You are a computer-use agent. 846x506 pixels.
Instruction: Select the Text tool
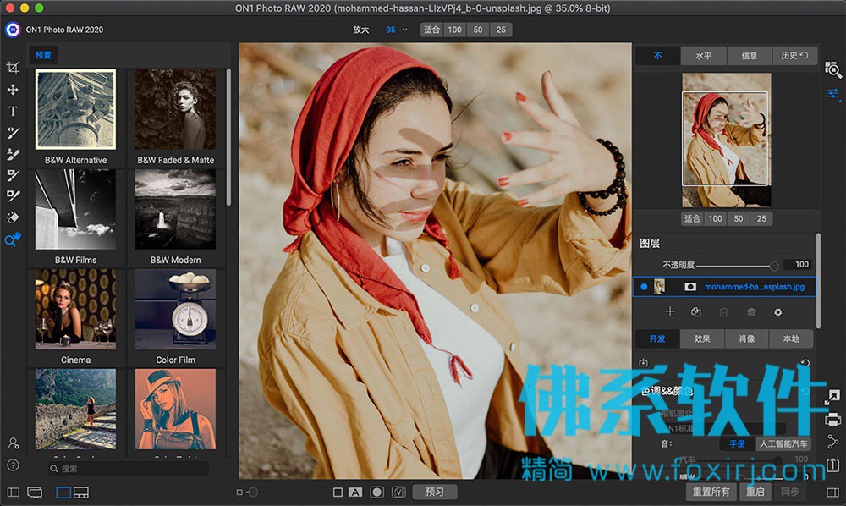pos(13,111)
